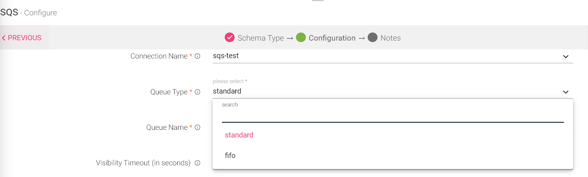588x177 pixels.
Task: Click the green circle beside Configuration
Action: tap(301, 38)
